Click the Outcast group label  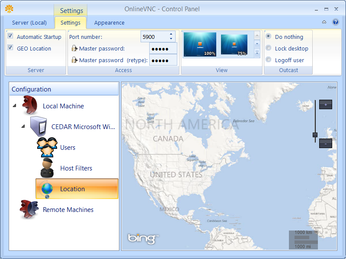[288, 70]
